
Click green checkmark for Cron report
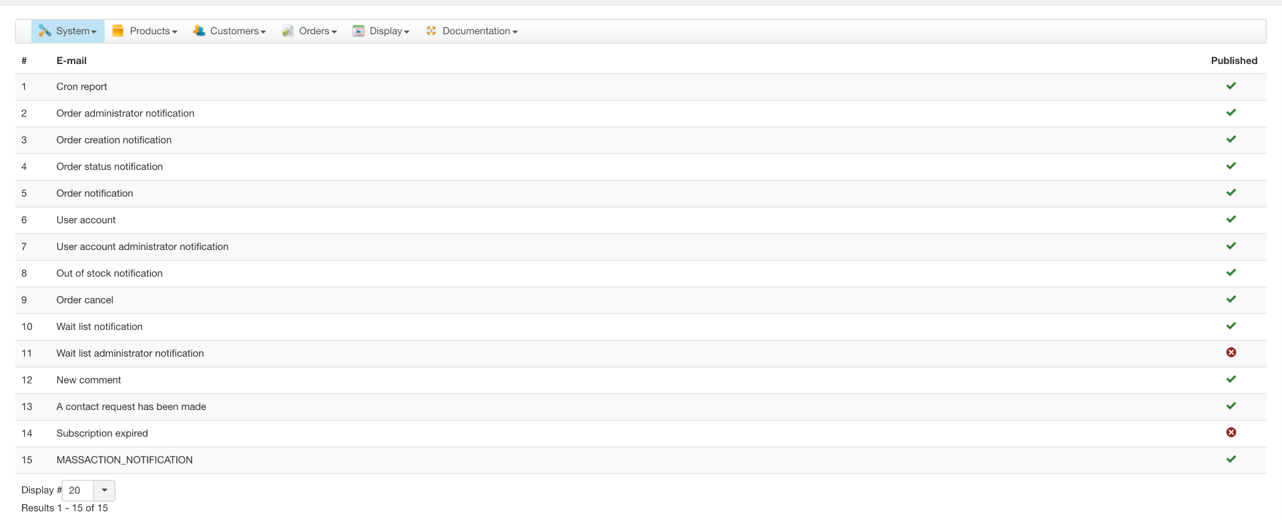coord(1231,86)
